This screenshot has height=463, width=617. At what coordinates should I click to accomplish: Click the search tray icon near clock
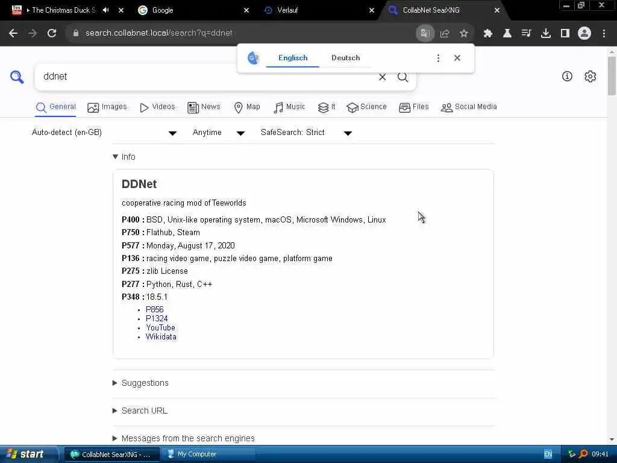click(583, 454)
